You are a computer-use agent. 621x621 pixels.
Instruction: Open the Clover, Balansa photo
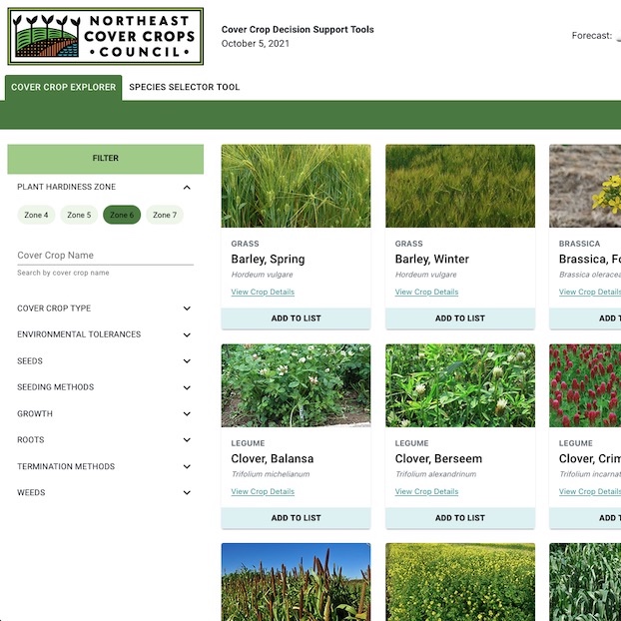tap(296, 385)
